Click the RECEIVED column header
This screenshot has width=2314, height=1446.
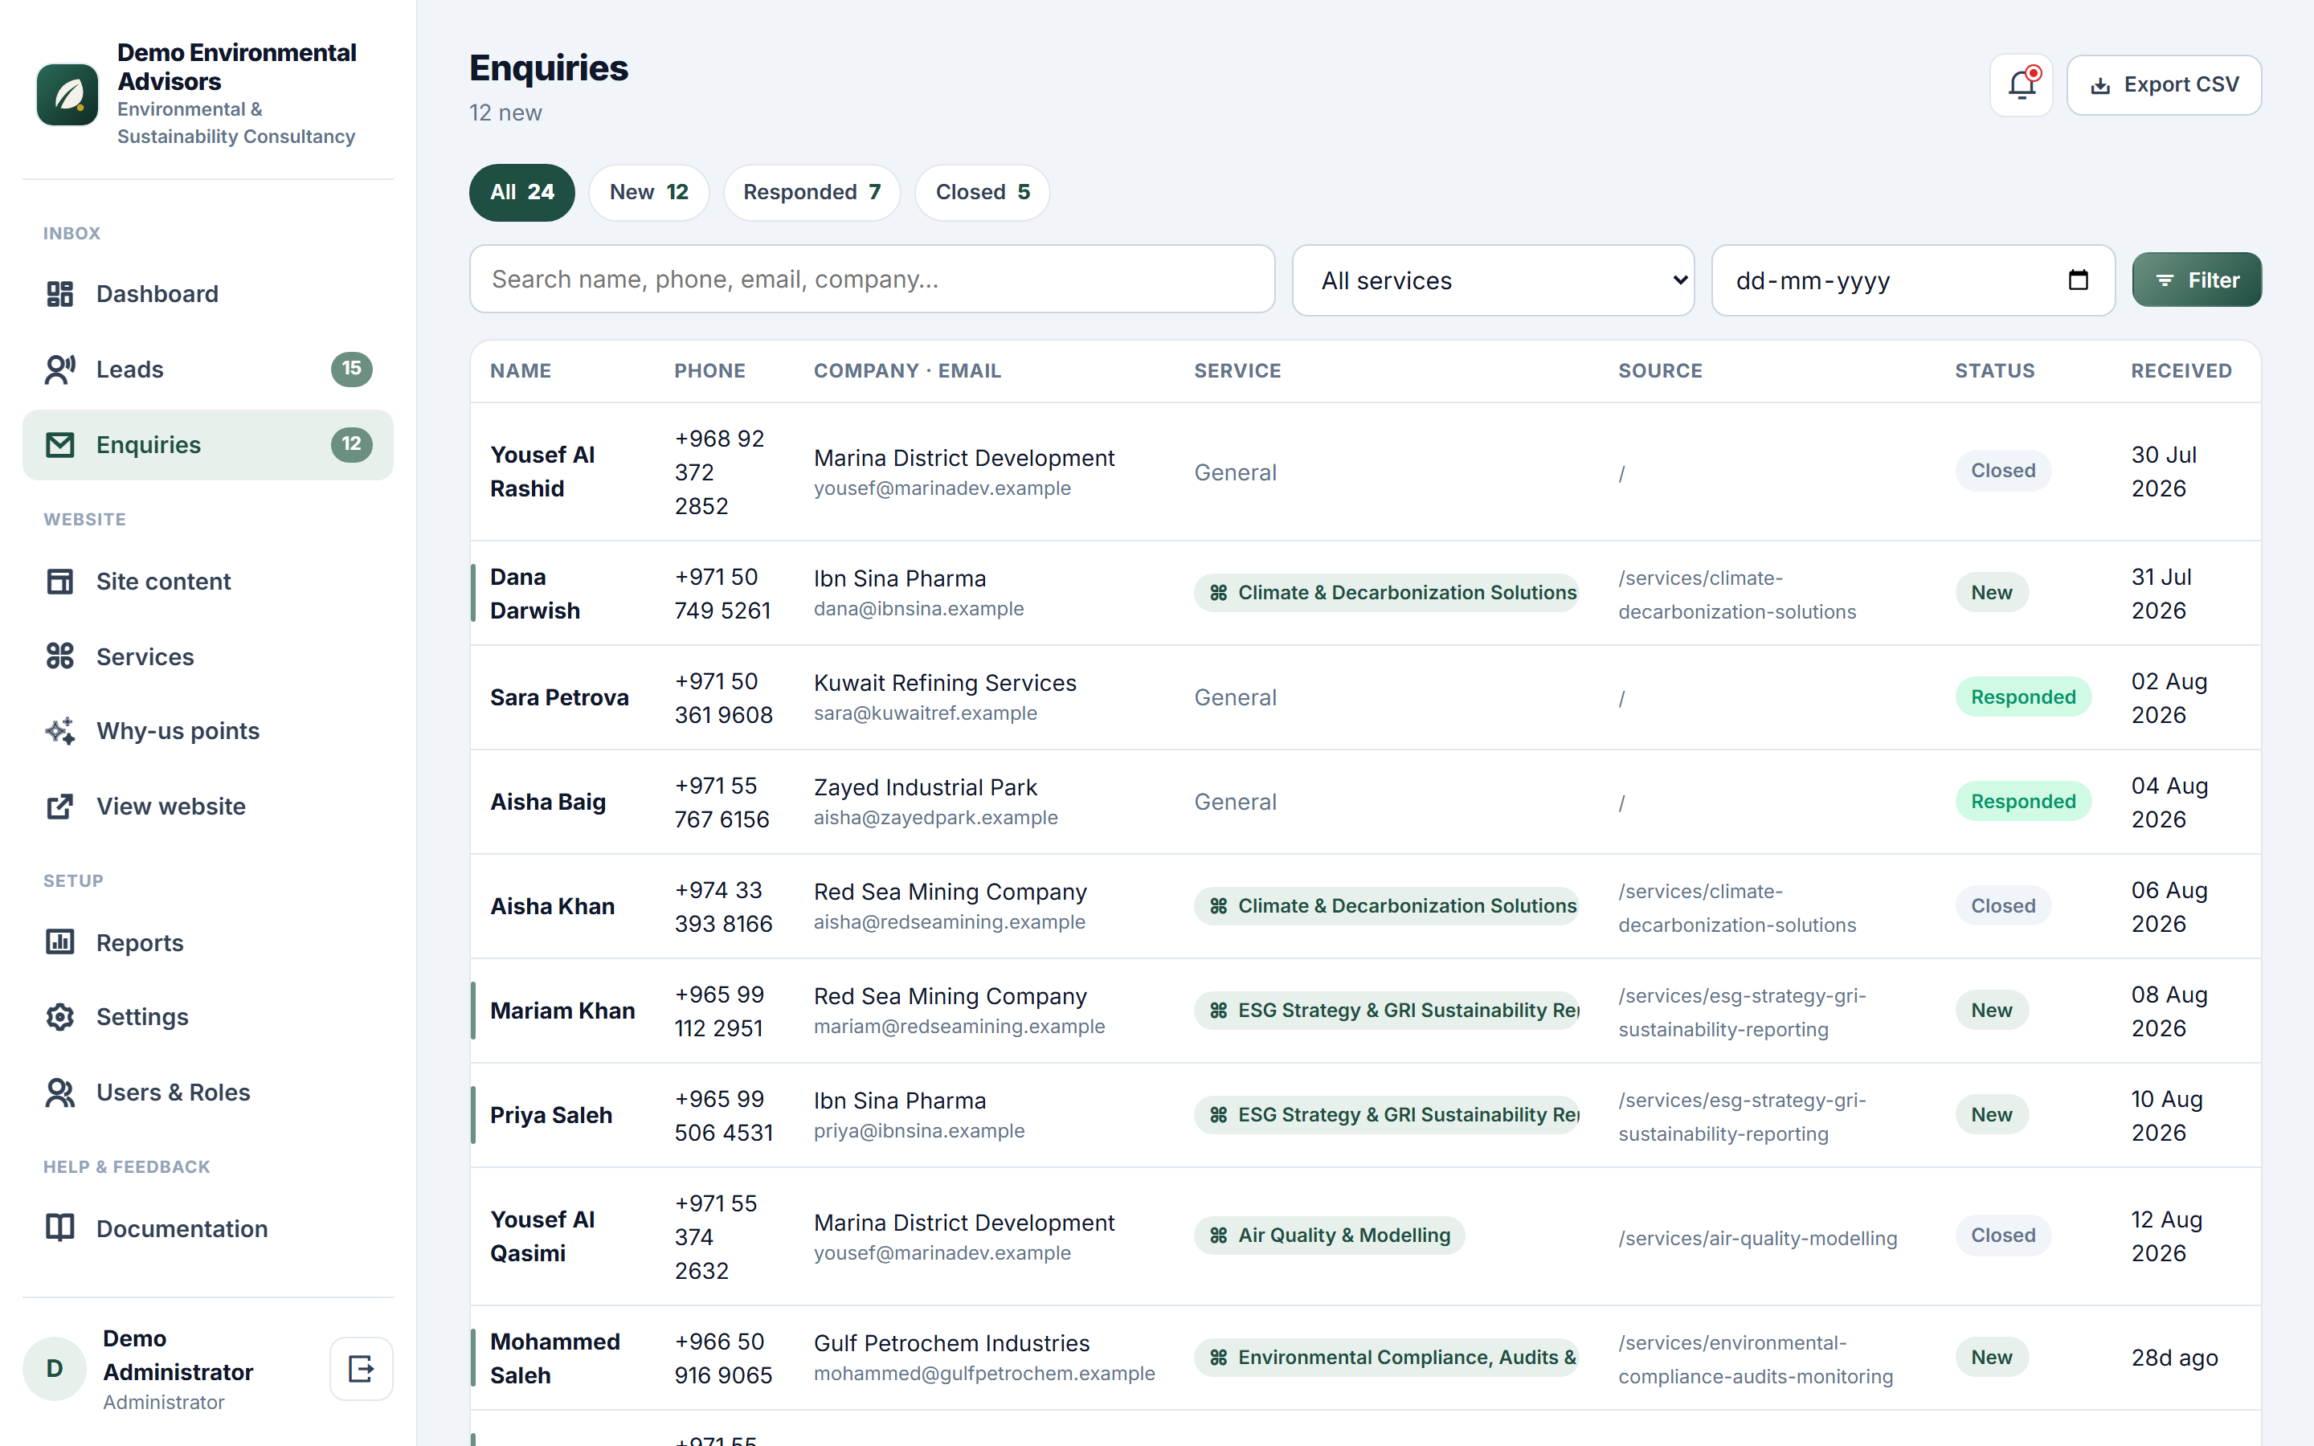2181,371
